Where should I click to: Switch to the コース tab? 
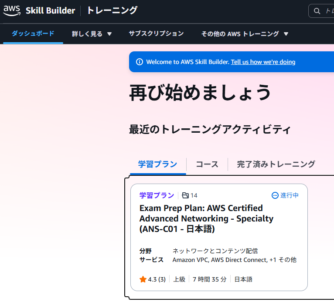click(x=207, y=164)
